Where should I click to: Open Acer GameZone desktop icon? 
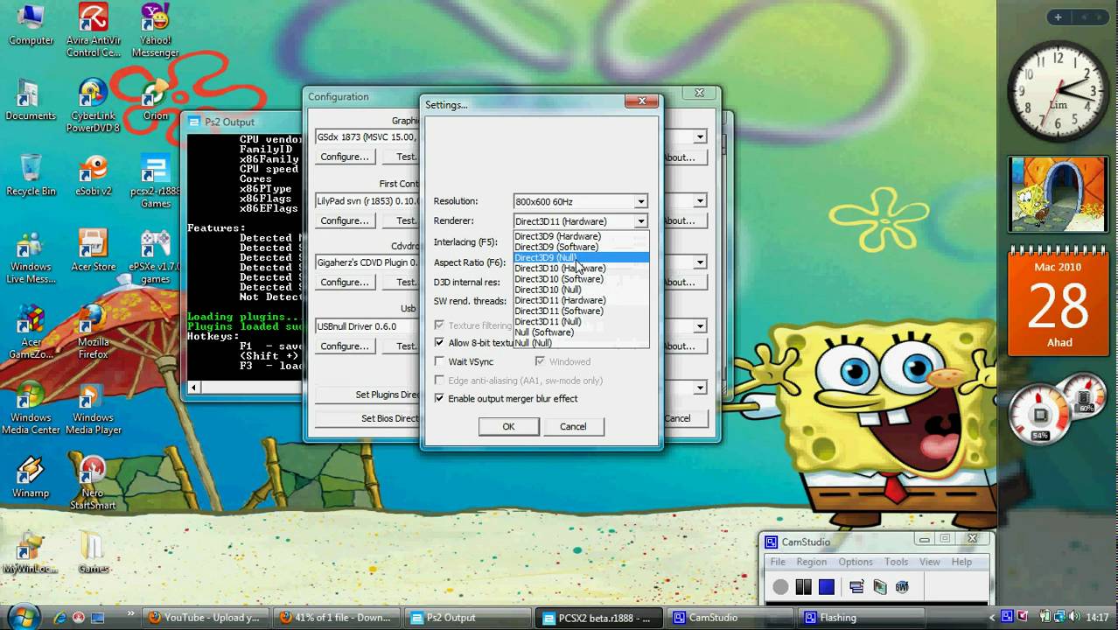tap(31, 332)
